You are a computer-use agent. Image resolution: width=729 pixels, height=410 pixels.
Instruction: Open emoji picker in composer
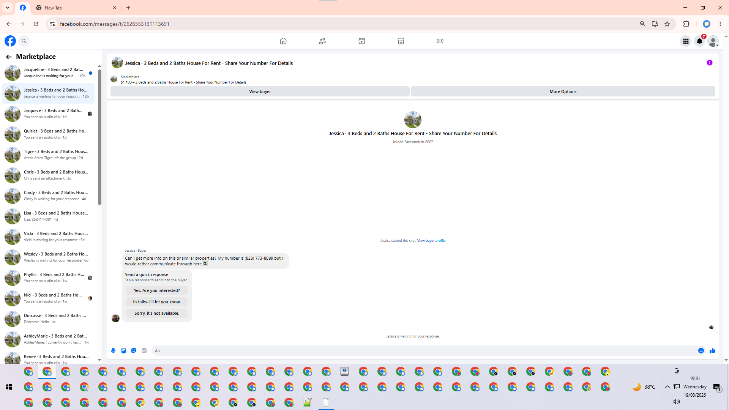[x=701, y=351]
